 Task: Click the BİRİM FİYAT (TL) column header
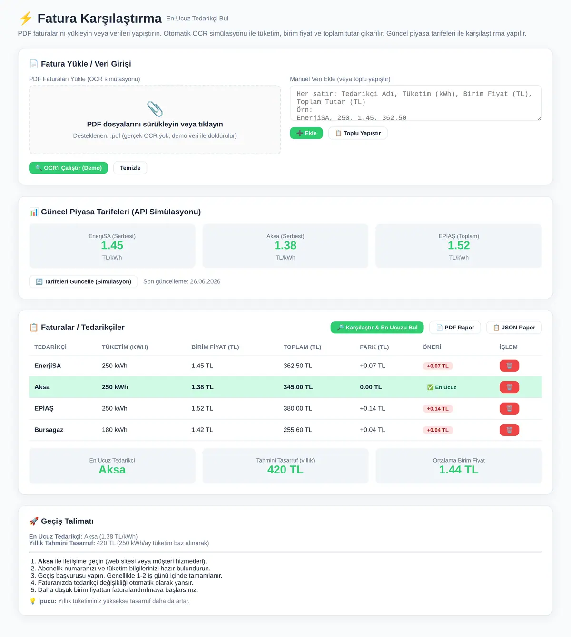215,347
